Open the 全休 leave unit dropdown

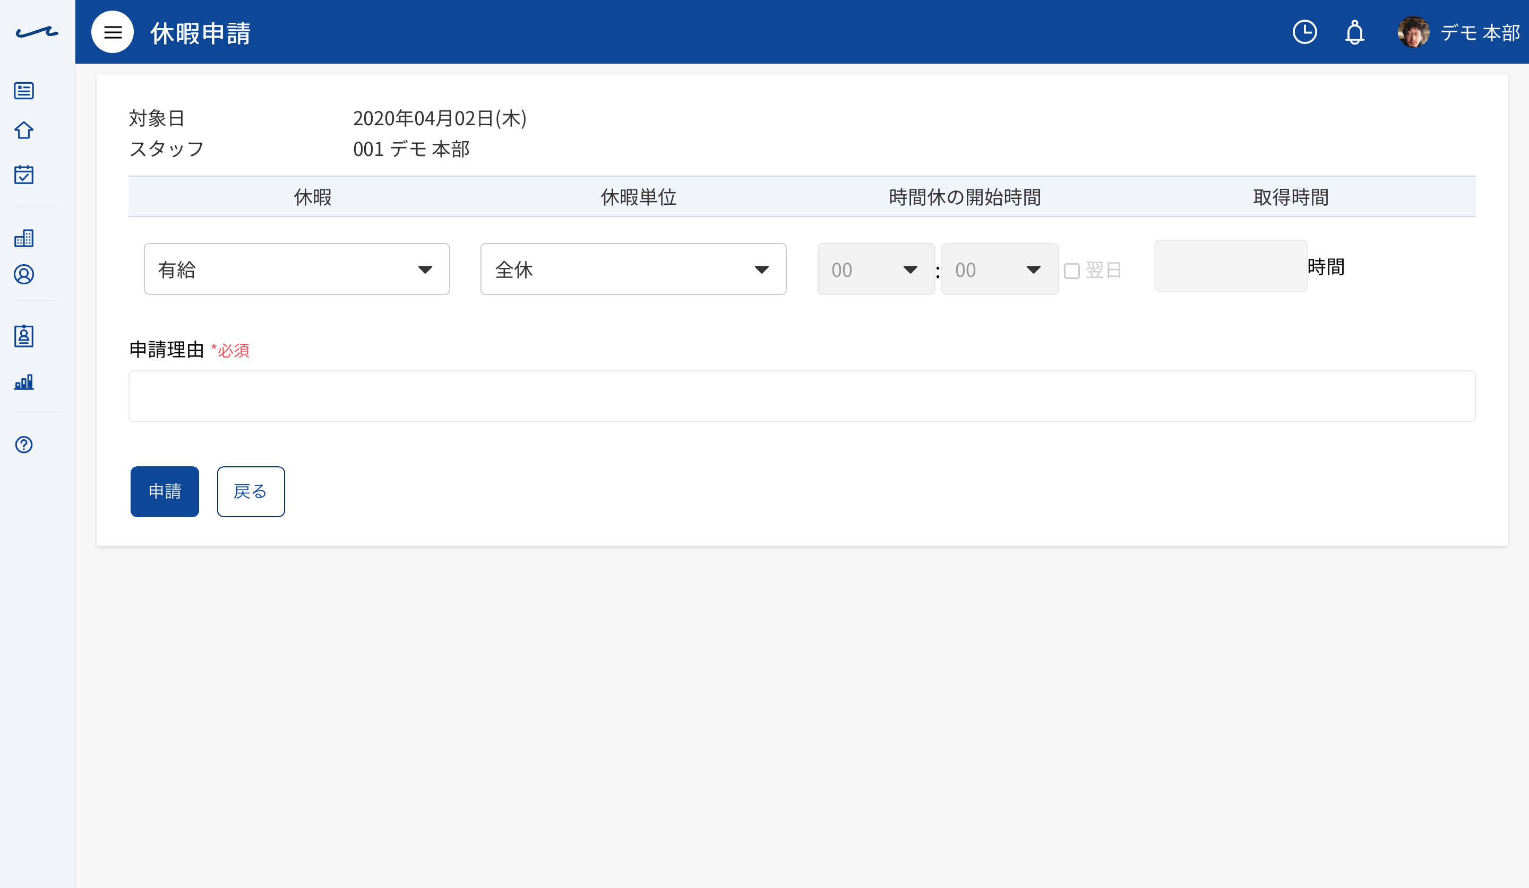[633, 269]
